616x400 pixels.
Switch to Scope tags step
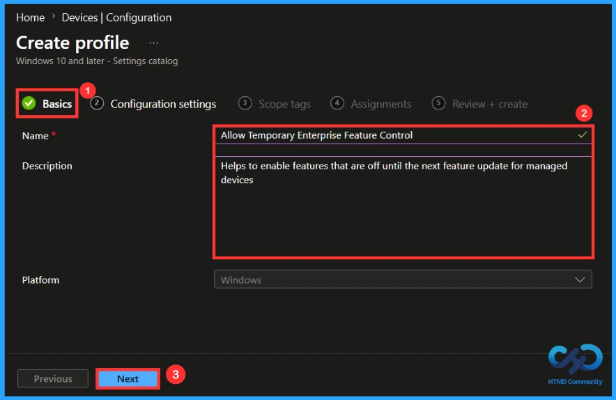click(275, 104)
